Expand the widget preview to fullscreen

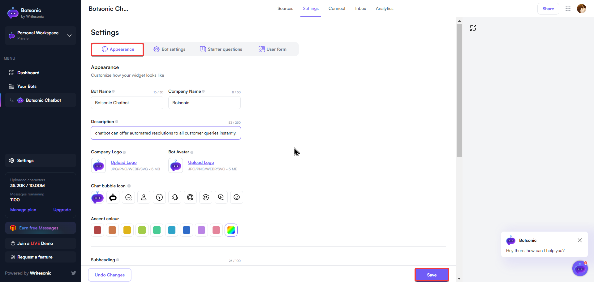[473, 28]
